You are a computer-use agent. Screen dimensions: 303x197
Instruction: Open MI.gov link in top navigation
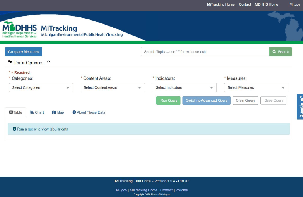tap(295, 4)
